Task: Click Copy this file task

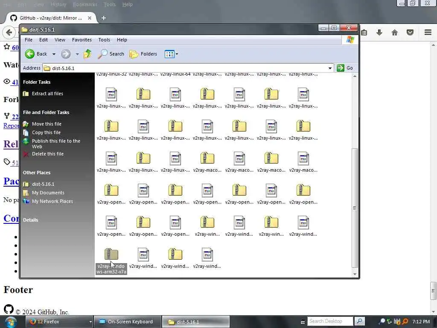Action: (x=46, y=132)
